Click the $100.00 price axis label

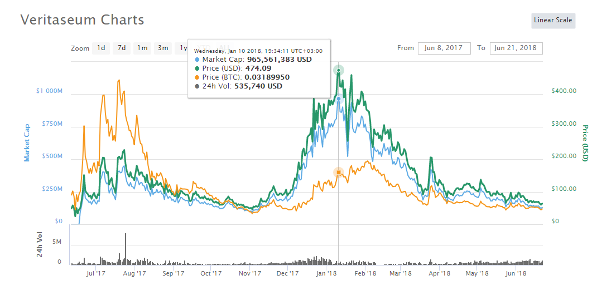[x=564, y=189]
